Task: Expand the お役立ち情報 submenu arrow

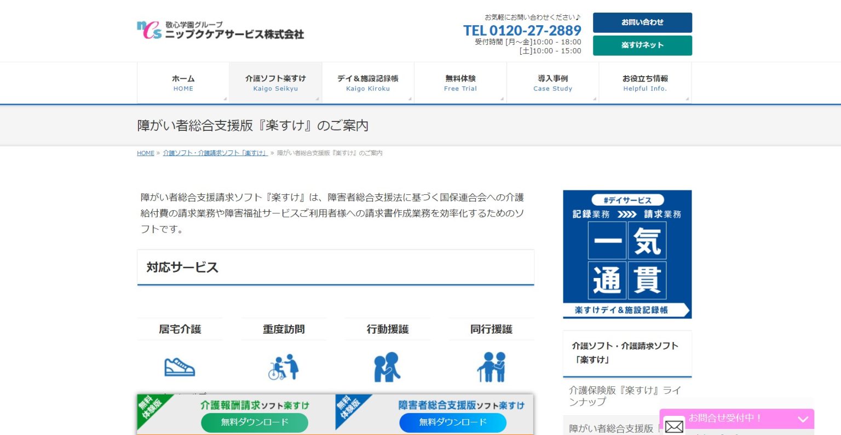Action: [x=687, y=98]
